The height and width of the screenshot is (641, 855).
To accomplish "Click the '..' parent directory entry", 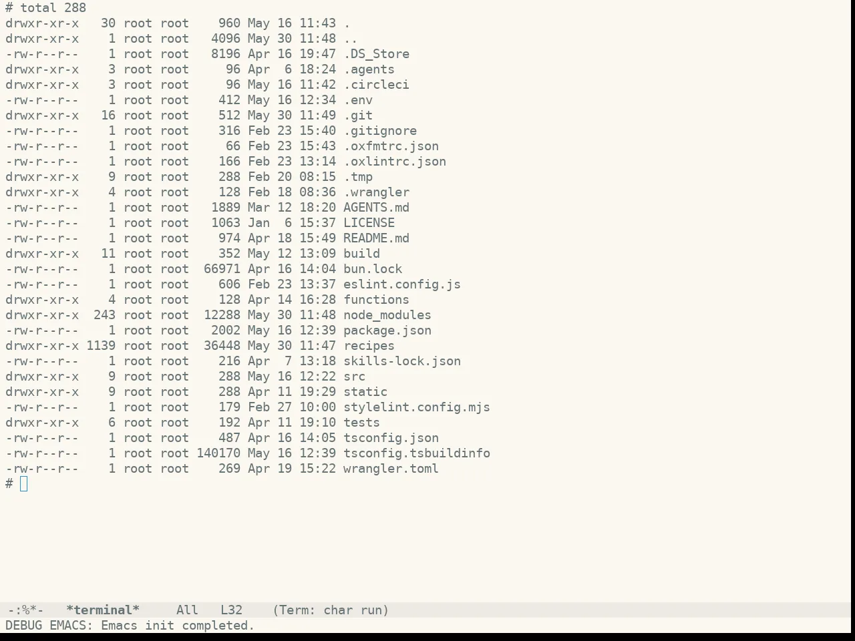I will click(351, 39).
